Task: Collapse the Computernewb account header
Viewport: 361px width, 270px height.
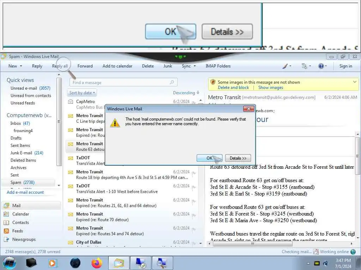Action: (29, 115)
